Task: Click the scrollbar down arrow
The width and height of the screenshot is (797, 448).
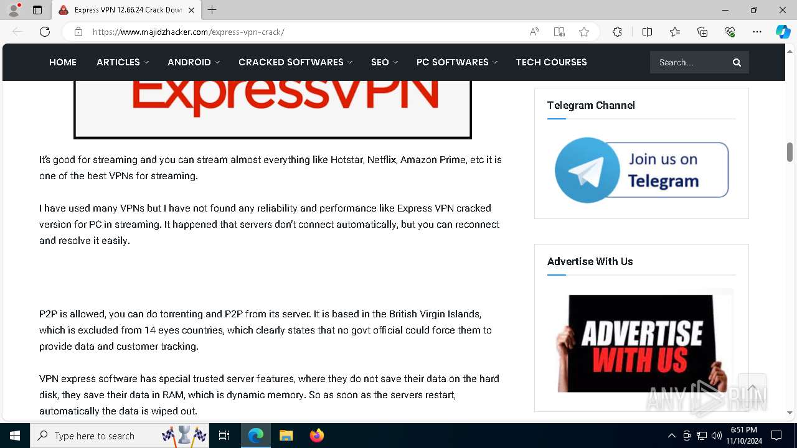Action: click(790, 413)
